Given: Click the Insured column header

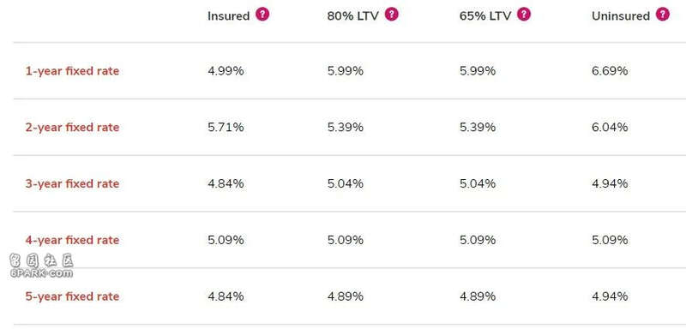Looking at the screenshot, I should coord(228,16).
